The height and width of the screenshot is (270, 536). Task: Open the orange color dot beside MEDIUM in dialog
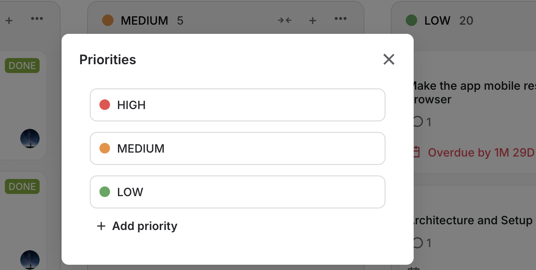[104, 148]
